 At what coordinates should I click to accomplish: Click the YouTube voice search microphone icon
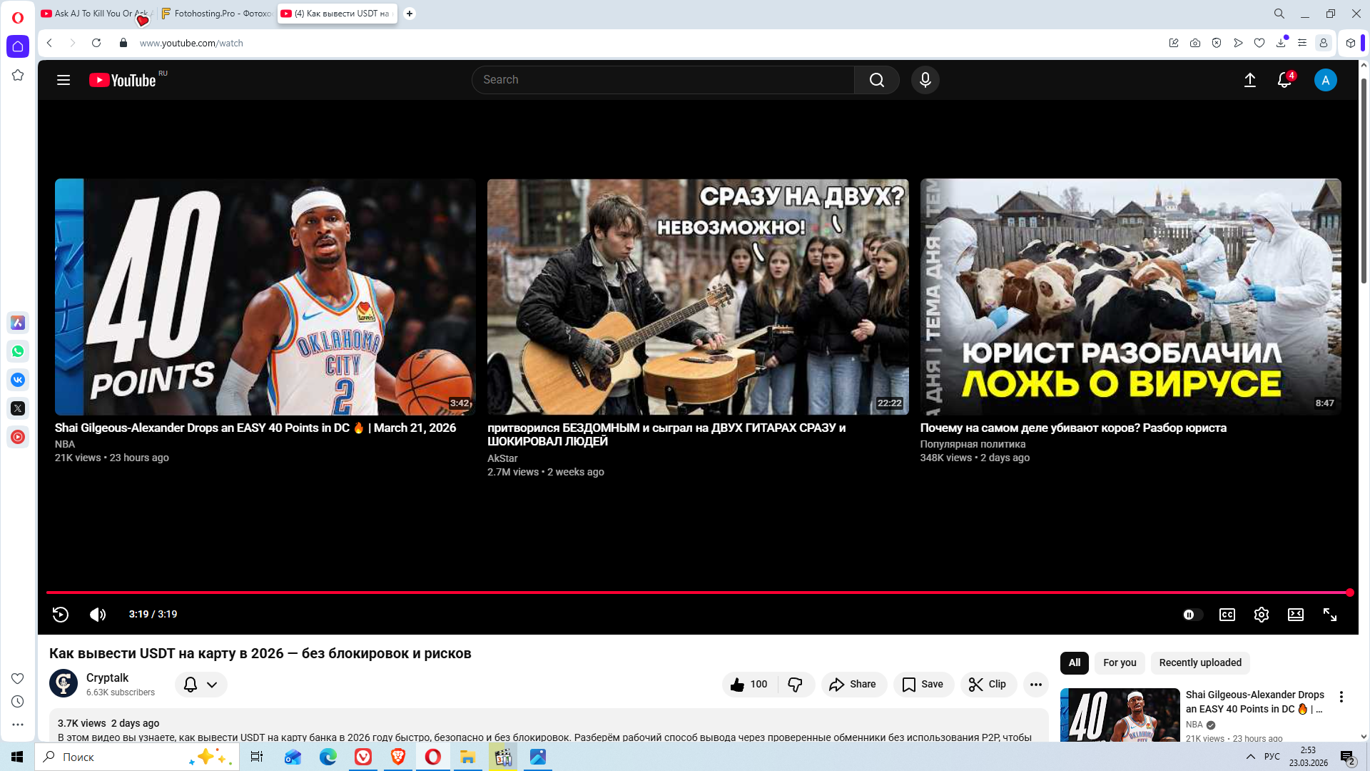click(x=925, y=80)
